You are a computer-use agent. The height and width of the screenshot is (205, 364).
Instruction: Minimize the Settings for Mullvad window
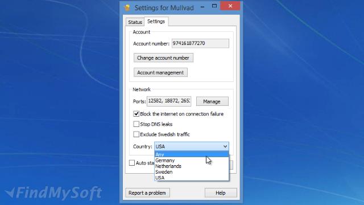point(202,7)
